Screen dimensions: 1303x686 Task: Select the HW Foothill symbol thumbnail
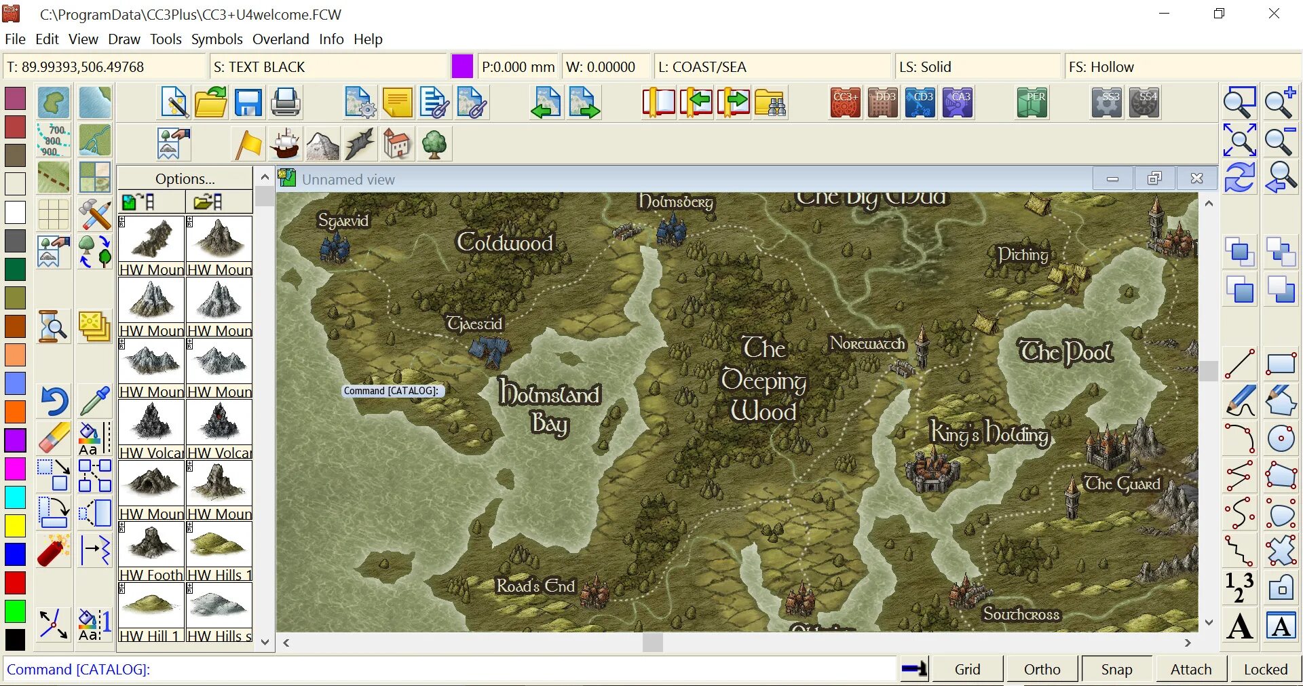[x=151, y=544]
